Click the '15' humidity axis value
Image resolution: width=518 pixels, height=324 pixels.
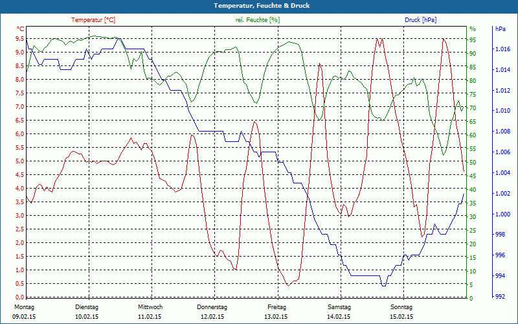473,258
